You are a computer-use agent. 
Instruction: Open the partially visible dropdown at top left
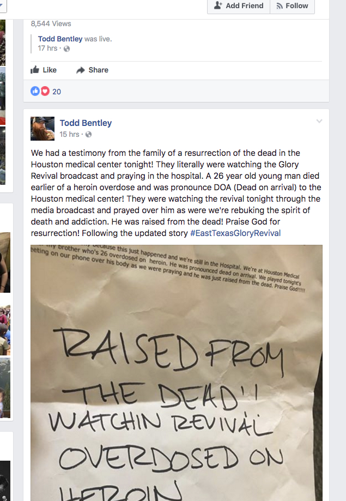coord(3,6)
